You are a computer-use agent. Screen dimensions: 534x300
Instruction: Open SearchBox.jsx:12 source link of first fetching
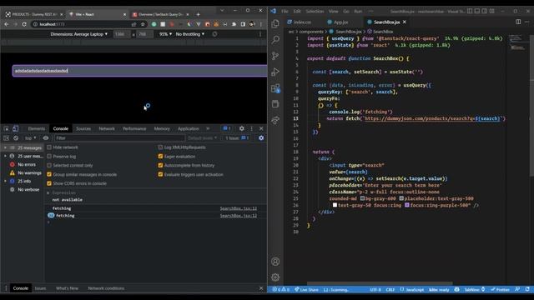(239, 208)
